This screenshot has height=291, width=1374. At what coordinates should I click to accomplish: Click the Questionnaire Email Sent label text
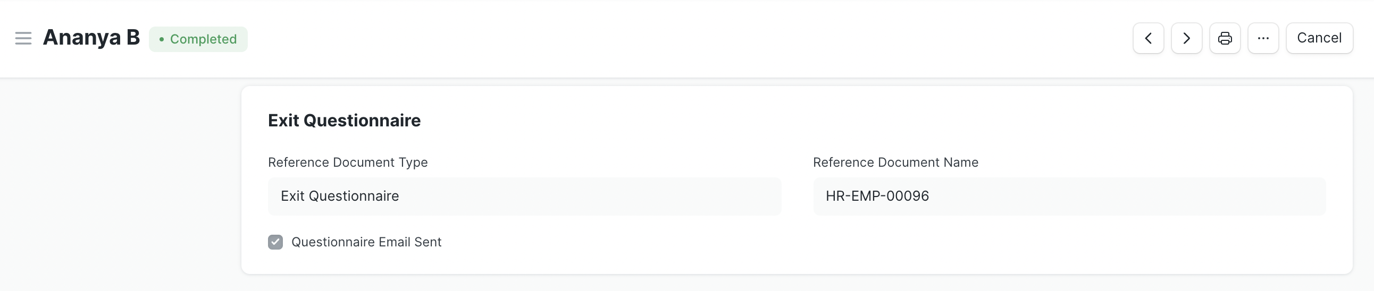point(366,242)
